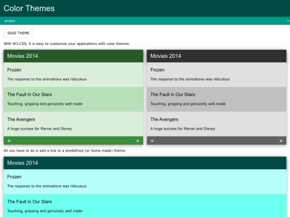290x217 pixels.
Task: Click 'response to the animations' in green card
Action: pyautogui.click(x=47, y=79)
